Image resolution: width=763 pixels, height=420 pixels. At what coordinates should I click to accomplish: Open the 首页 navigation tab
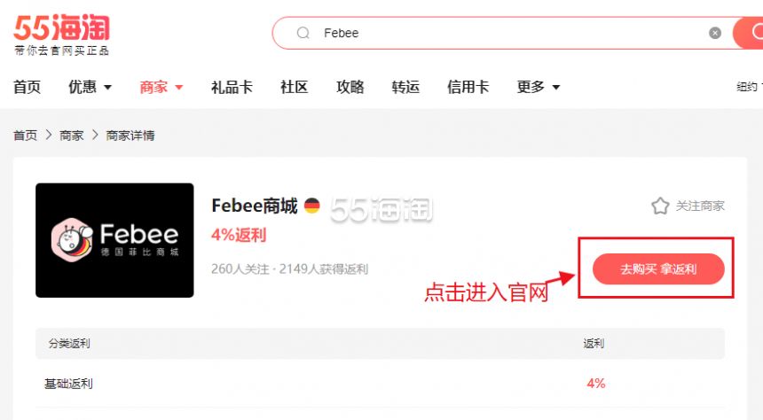click(x=27, y=87)
